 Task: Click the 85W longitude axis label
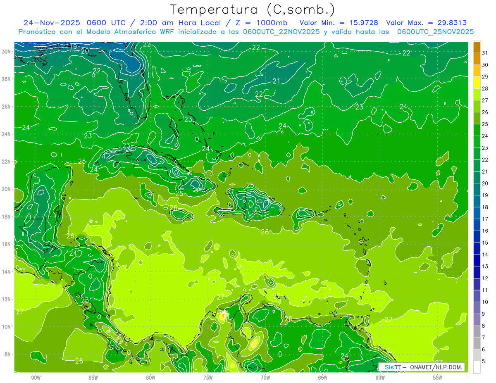93,378
